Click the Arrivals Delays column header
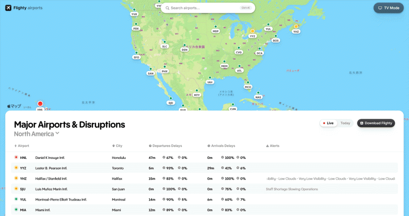The width and height of the screenshot is (409, 216). pos(223,145)
